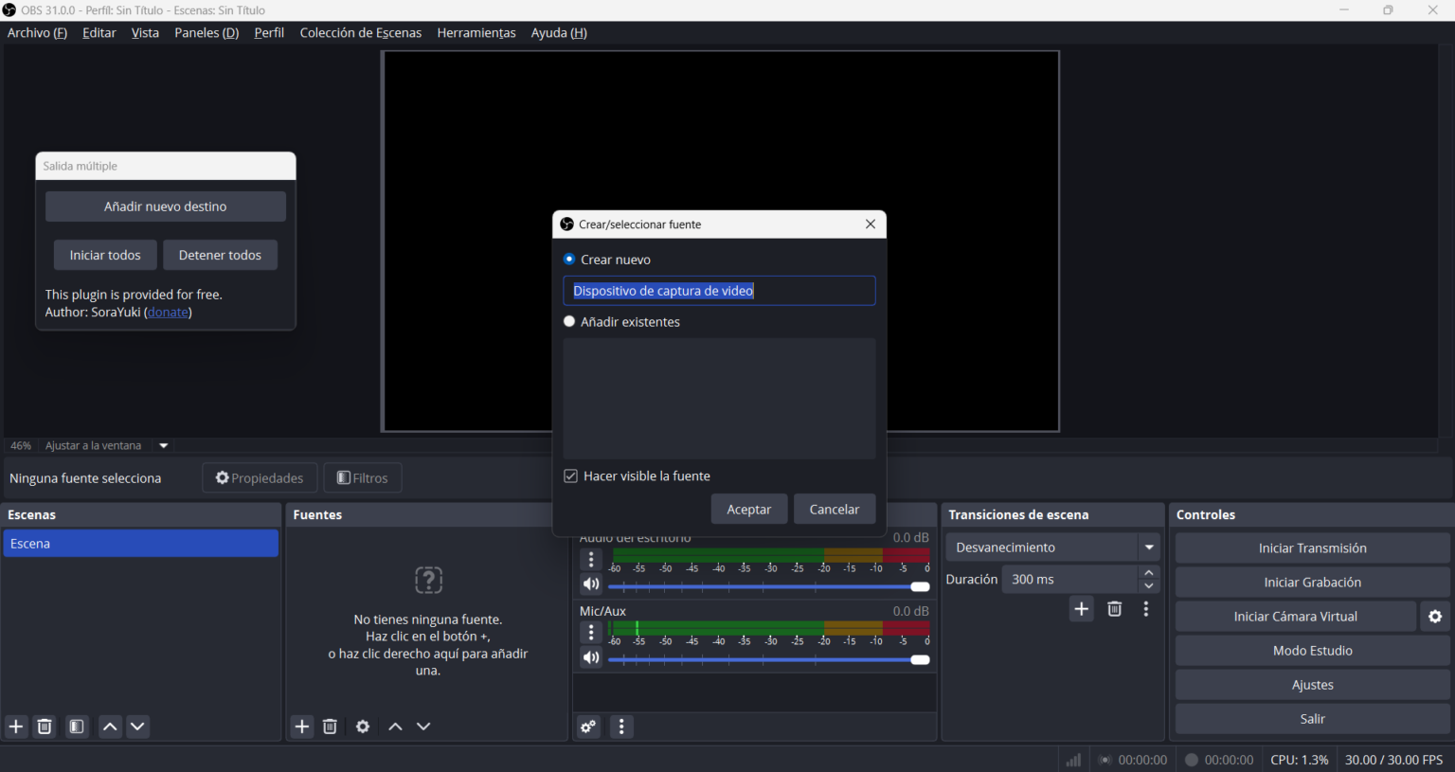1455x772 pixels.
Task: Increase duration with the up stepper arrow
Action: pos(1149,573)
